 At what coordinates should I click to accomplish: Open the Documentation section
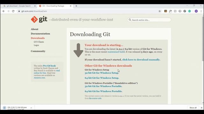40,34
